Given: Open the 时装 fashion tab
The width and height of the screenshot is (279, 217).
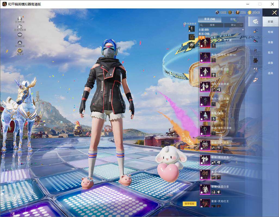Looking at the screenshot, I should pos(271,22).
